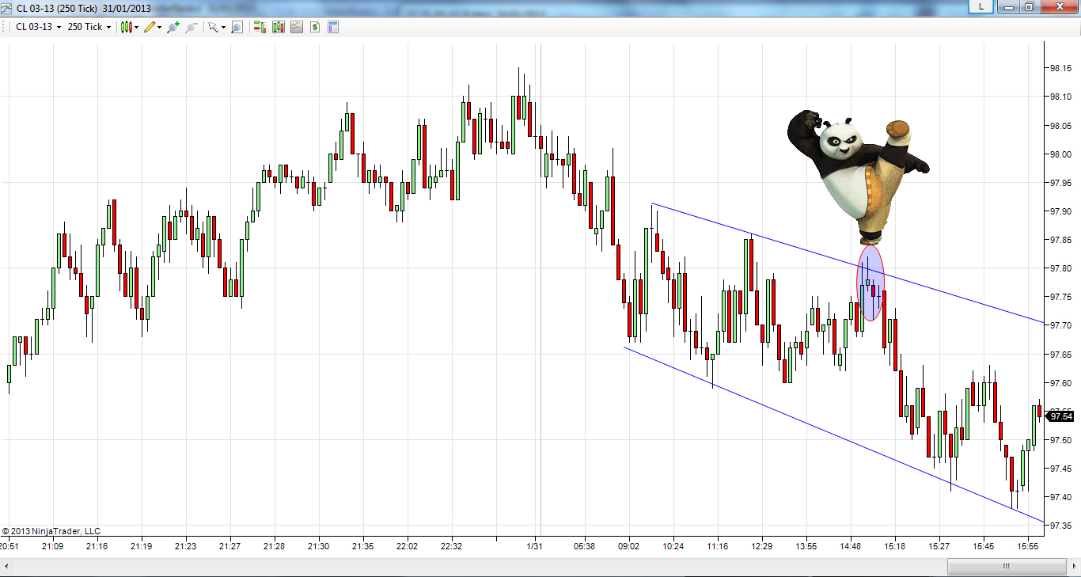Open the pencil drawing tools menu
Image resolution: width=1081 pixels, height=577 pixels.
click(153, 27)
